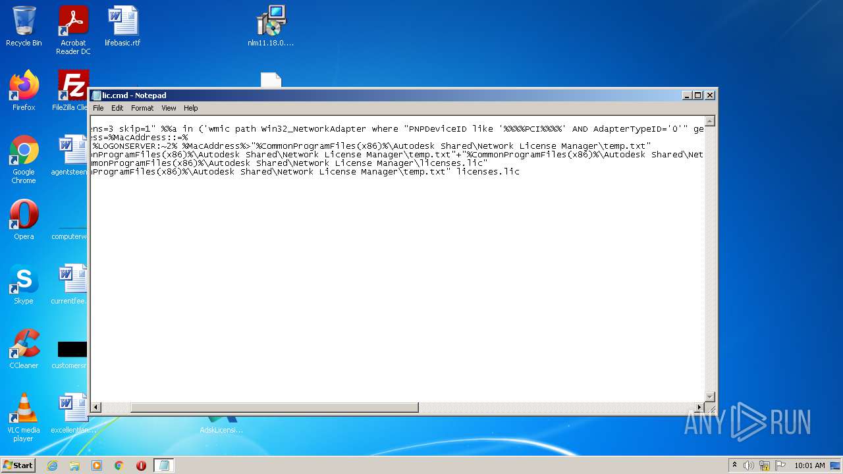Screen dimensions: 843x474
Task: Click Notepad horizontal scrollbar left arrow
Action: pyautogui.click(x=96, y=408)
